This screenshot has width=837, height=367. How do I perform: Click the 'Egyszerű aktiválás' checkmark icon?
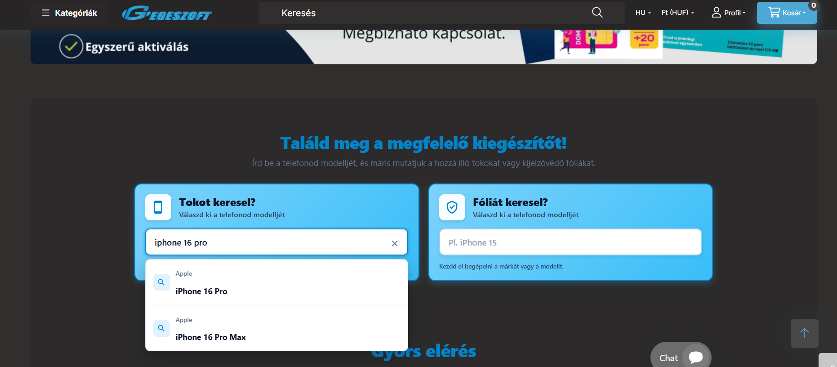[x=71, y=46]
